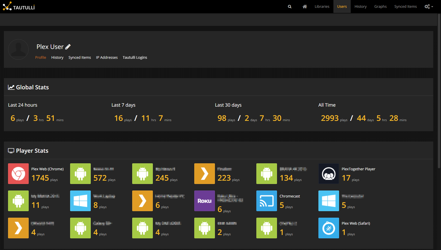Open Libraries in the top navigation
This screenshot has width=441, height=250.
322,7
